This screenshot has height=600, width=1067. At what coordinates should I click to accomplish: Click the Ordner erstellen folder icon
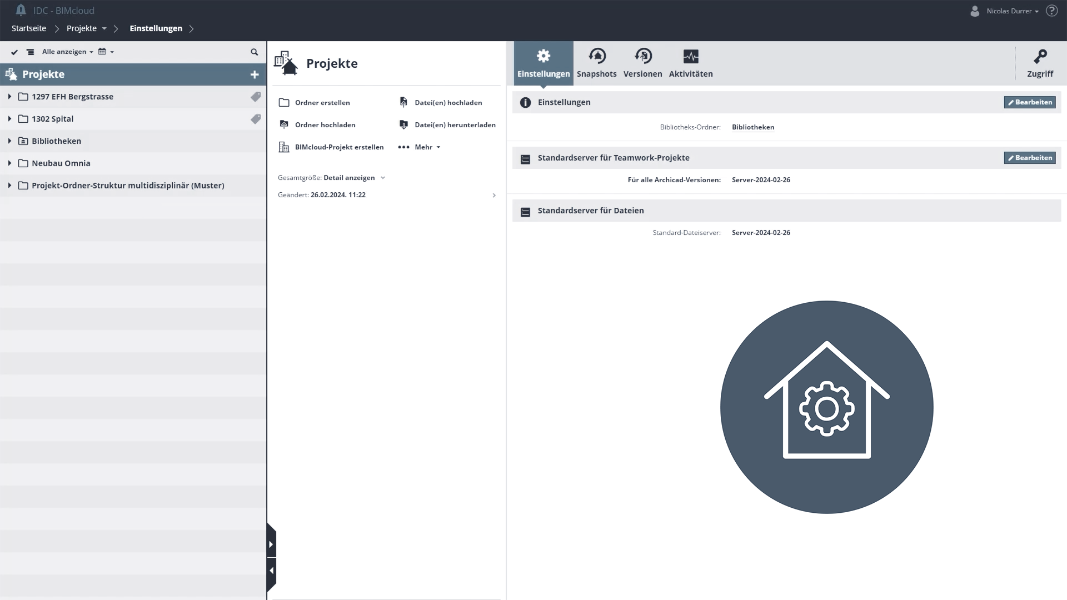click(x=284, y=103)
